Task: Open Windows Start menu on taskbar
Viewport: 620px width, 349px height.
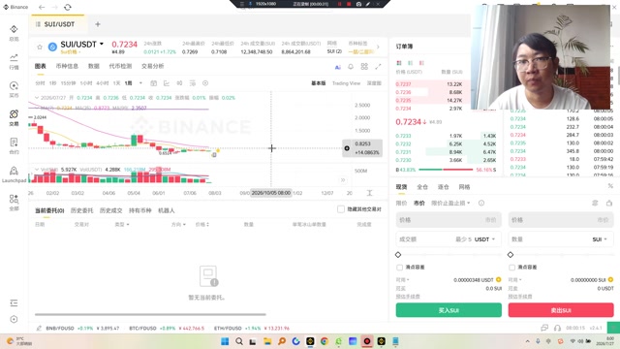Action: click(225, 341)
